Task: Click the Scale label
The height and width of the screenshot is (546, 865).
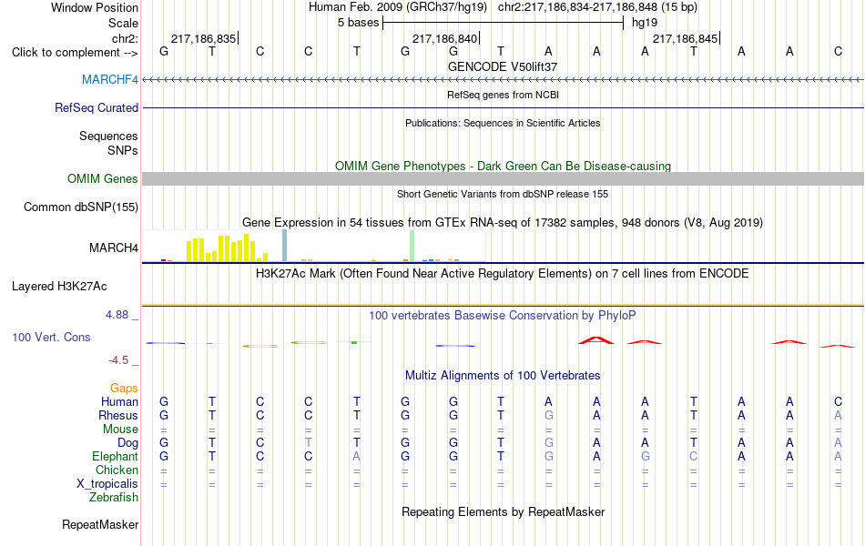Action: point(123,23)
